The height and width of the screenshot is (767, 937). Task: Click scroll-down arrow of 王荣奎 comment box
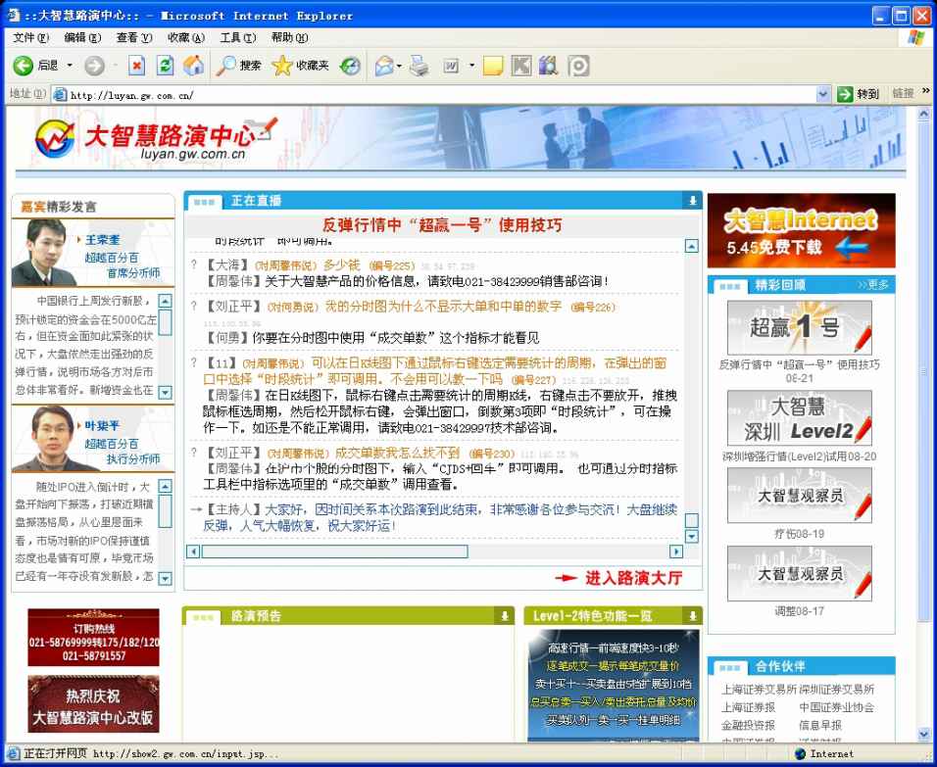point(166,392)
